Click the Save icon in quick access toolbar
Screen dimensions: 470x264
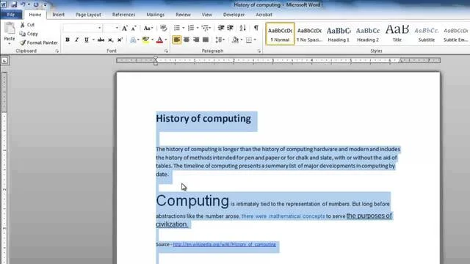14,4
